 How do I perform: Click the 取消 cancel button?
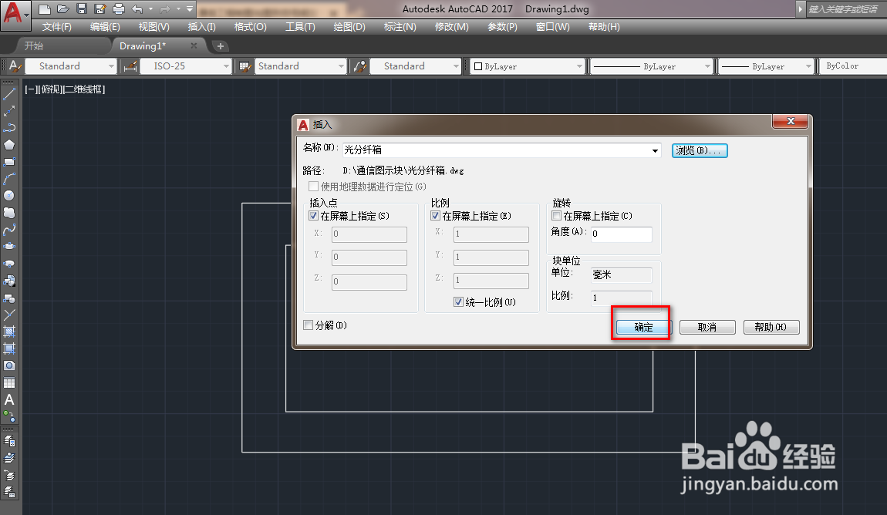(707, 328)
